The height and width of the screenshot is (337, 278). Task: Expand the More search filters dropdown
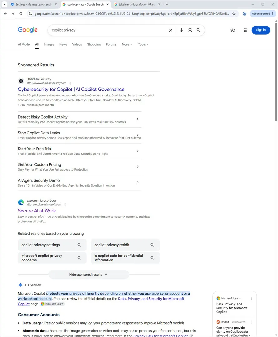127,44
